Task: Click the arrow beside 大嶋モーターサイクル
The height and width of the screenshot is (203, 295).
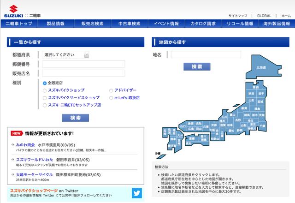Action: click(x=12, y=174)
